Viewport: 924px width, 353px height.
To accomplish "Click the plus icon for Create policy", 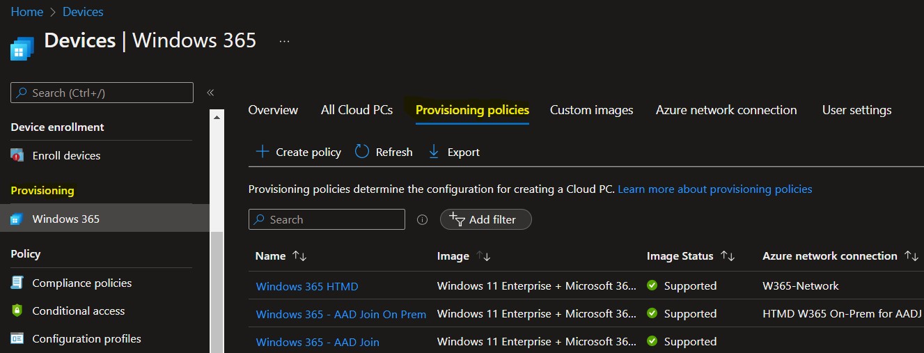I will (262, 152).
